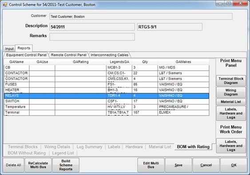The height and width of the screenshot is (175, 250).
Task: Click the Wiring Diagram button
Action: click(x=231, y=92)
